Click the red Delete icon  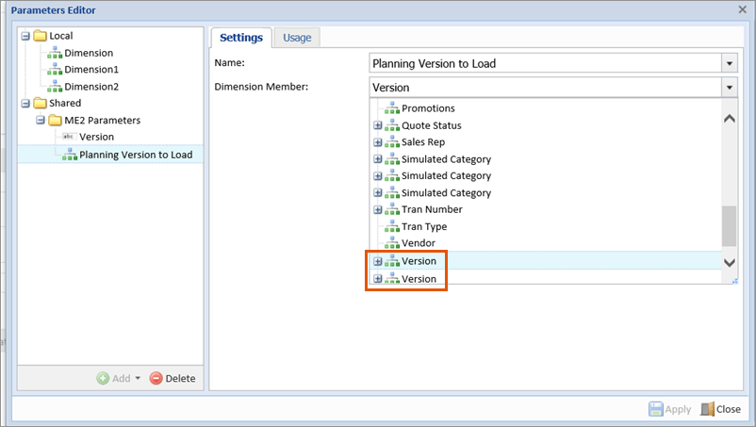click(x=156, y=378)
